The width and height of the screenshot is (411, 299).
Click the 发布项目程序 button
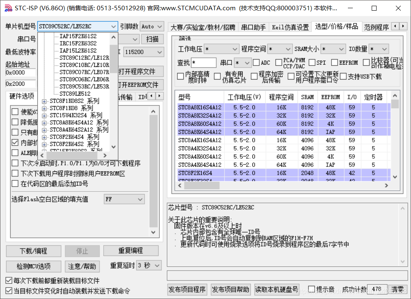point(187,290)
